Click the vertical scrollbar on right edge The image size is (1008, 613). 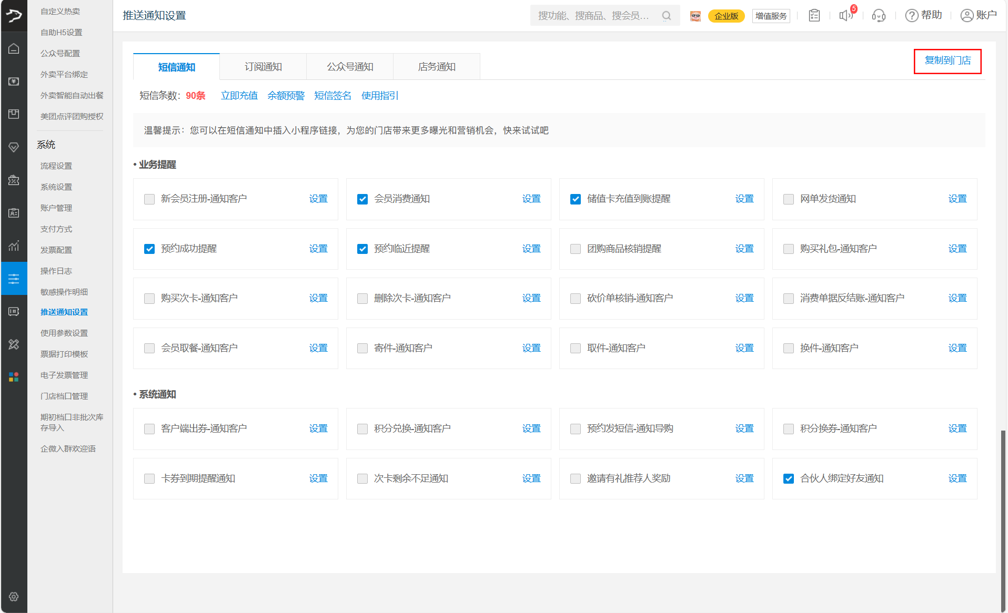(x=1003, y=515)
